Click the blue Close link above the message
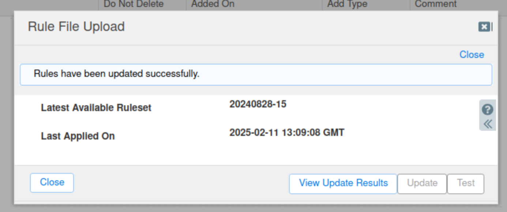This screenshot has width=507, height=212. 472,55
